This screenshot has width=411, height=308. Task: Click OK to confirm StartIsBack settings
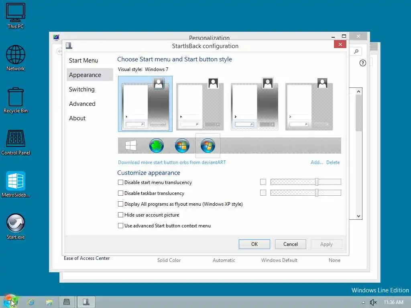coord(254,244)
